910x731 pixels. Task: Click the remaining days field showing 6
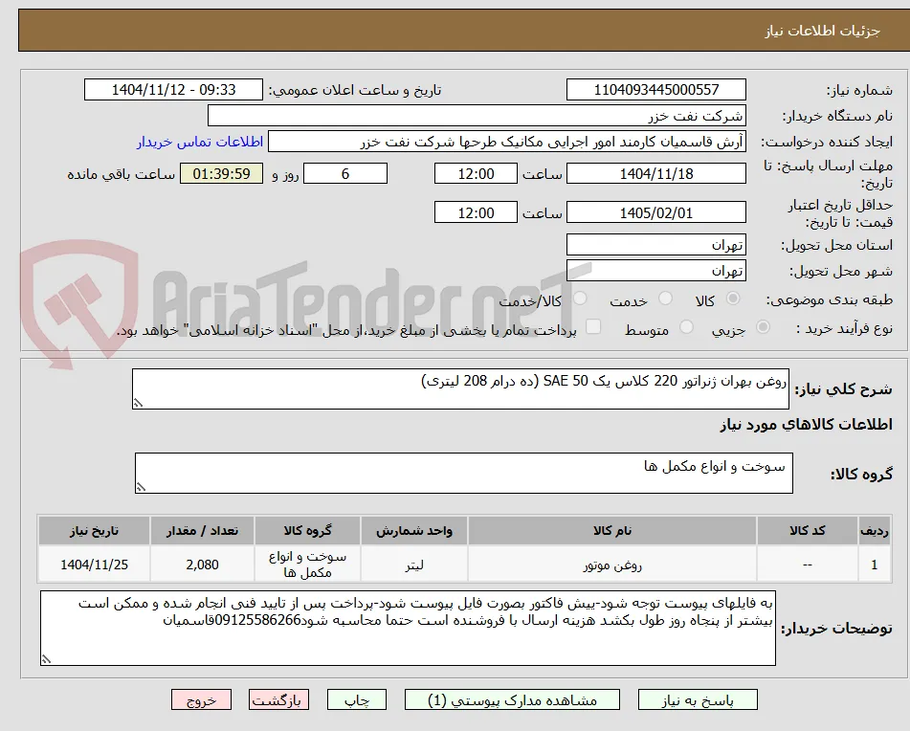[x=345, y=173]
